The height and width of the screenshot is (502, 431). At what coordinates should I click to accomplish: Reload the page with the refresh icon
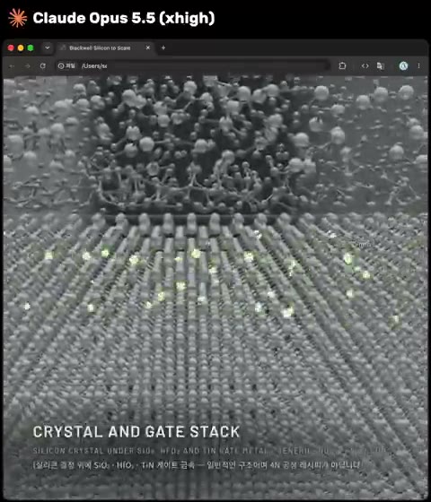pos(43,66)
